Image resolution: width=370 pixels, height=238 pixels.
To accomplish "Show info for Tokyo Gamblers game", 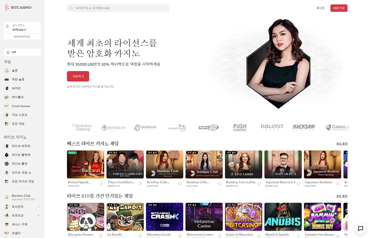I will point(140,184).
